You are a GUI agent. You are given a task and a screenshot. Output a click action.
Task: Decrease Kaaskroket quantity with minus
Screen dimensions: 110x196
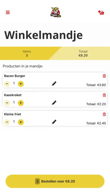pyautogui.click(x=7, y=103)
